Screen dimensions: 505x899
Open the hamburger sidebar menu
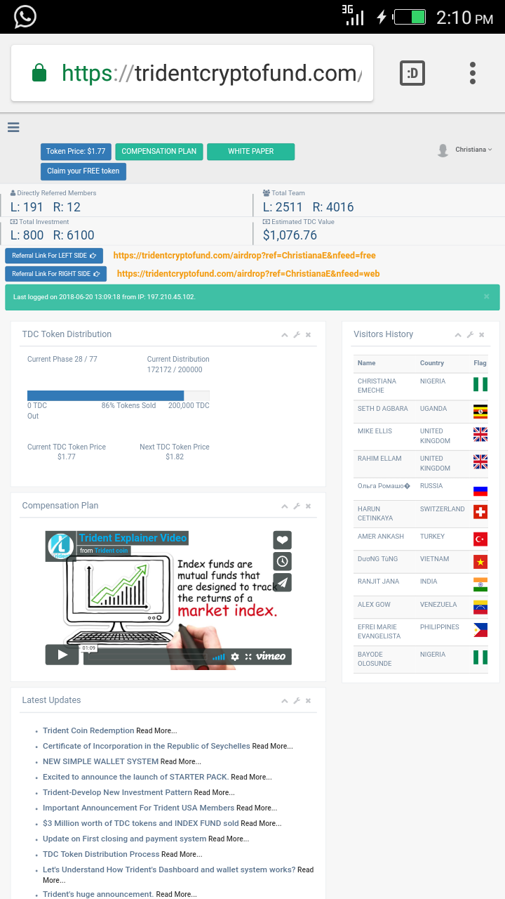pyautogui.click(x=13, y=127)
